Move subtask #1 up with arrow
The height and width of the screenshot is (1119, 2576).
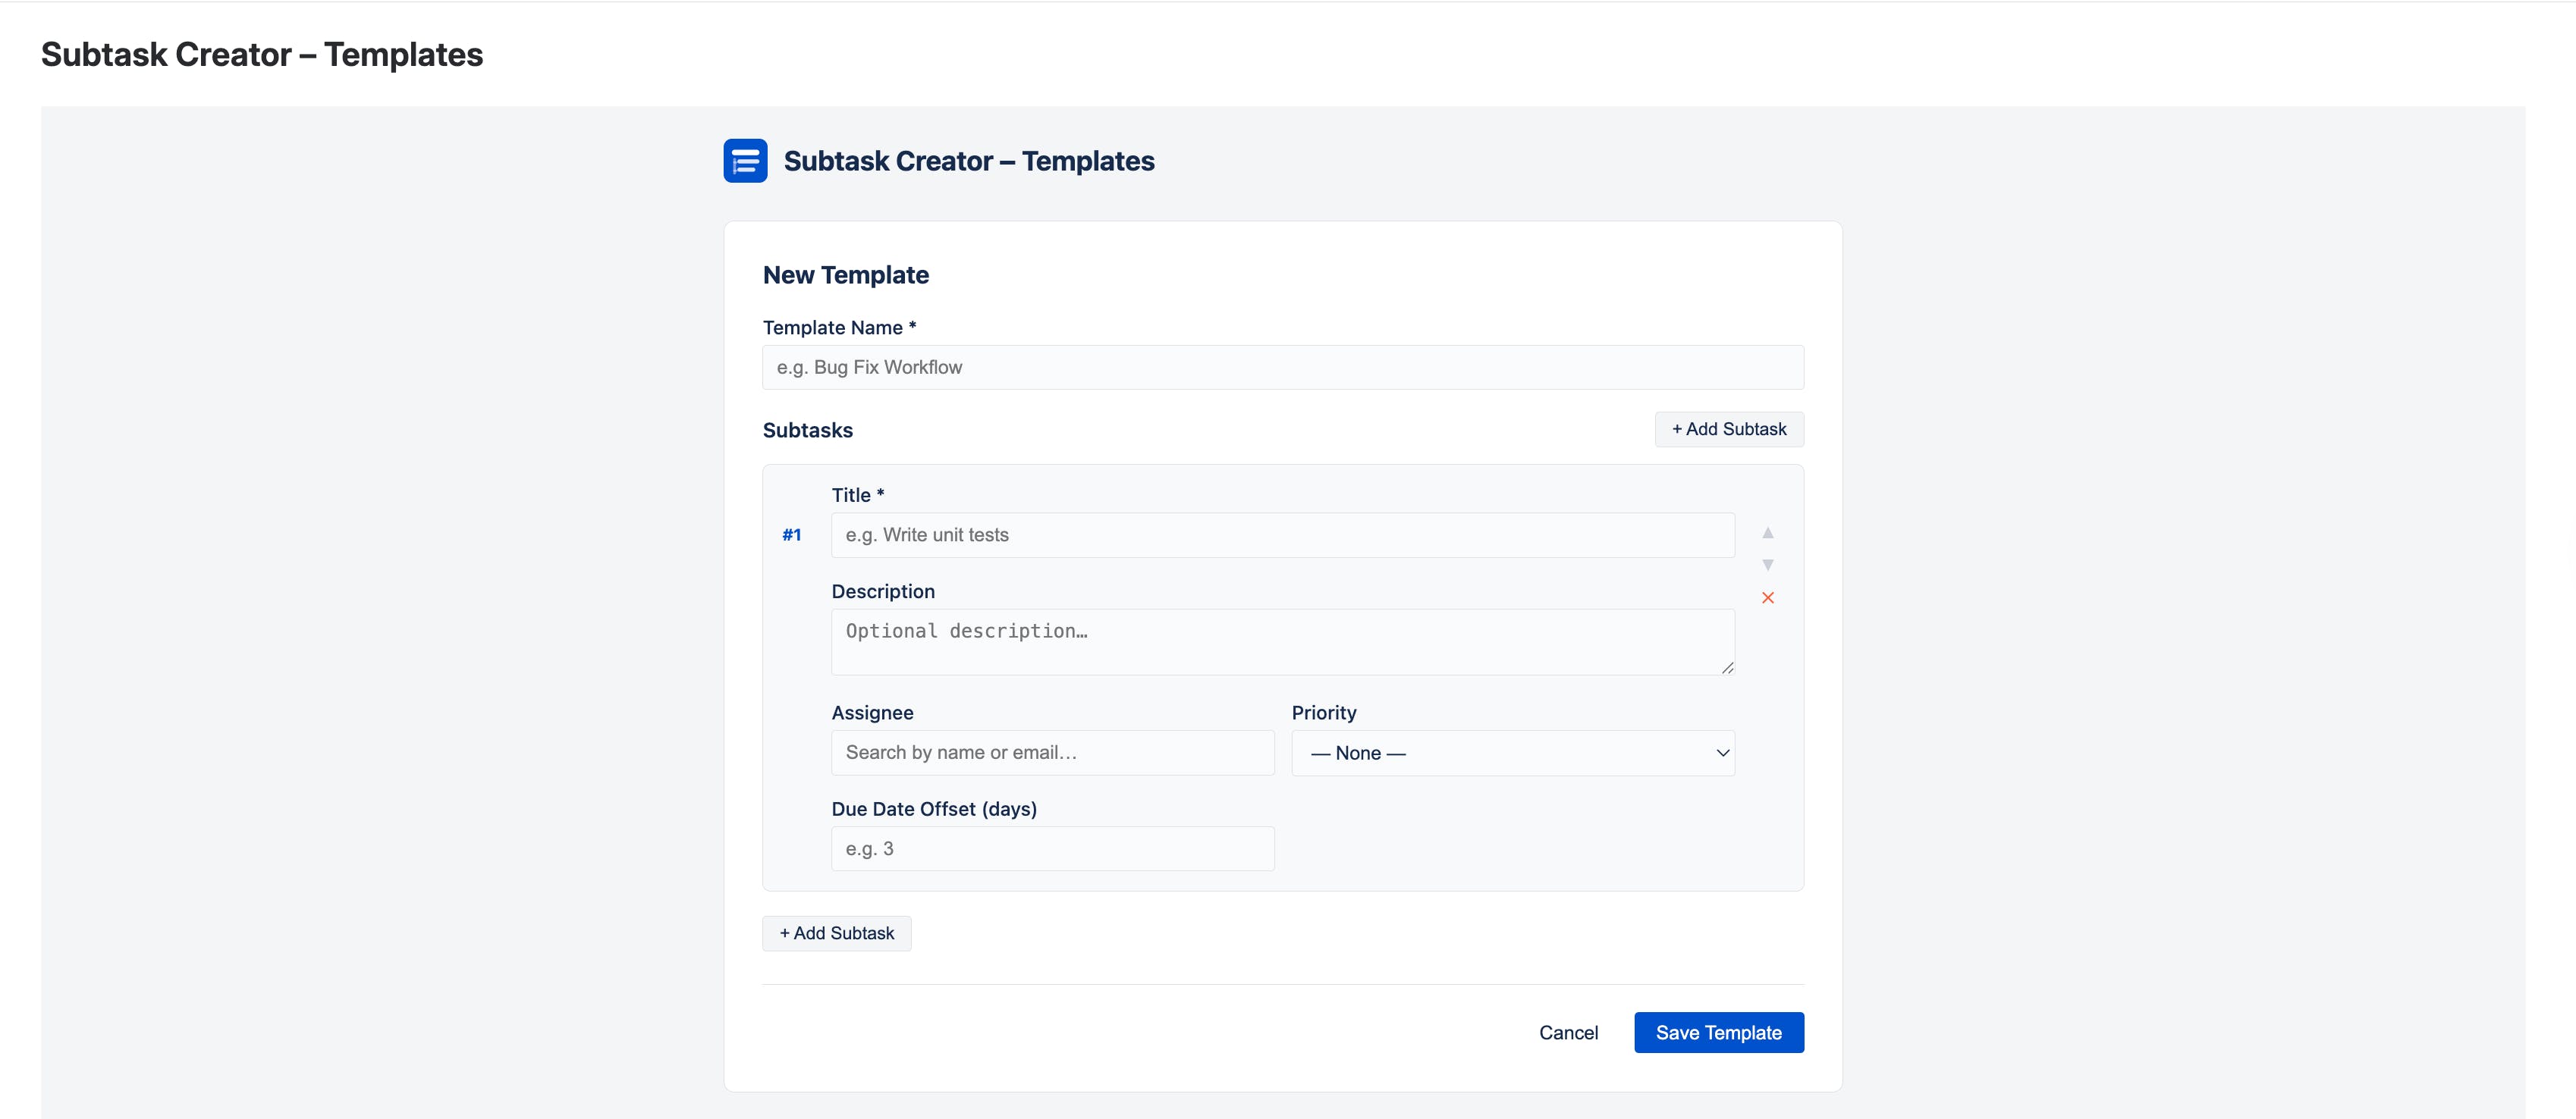pos(1767,532)
